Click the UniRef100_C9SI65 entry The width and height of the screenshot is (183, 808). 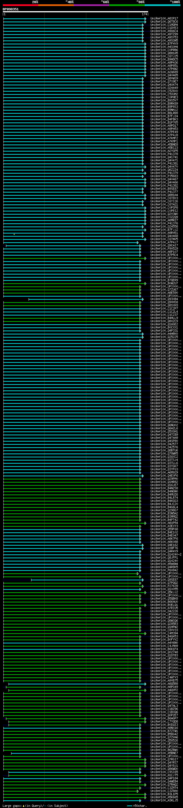coord(164,772)
